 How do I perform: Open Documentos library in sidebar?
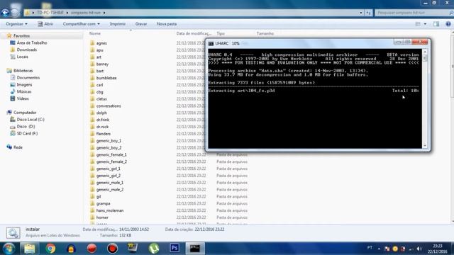click(x=28, y=78)
